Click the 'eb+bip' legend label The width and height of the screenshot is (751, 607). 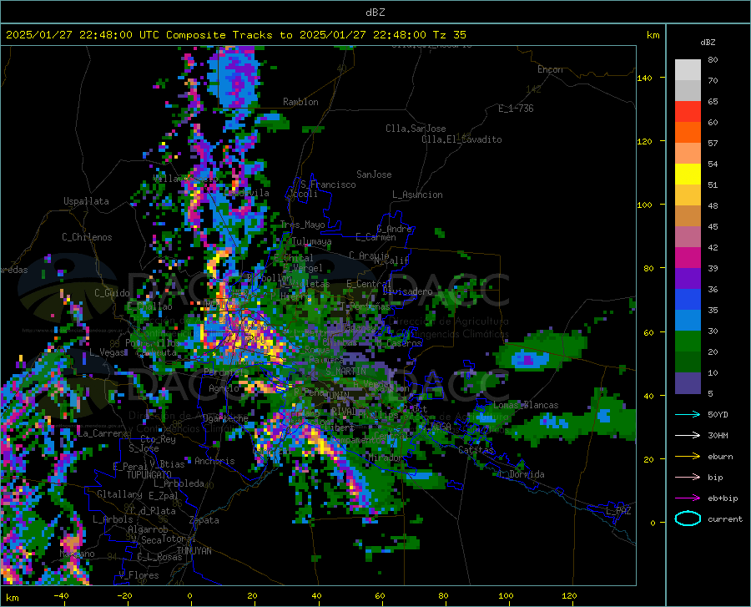[x=723, y=498]
